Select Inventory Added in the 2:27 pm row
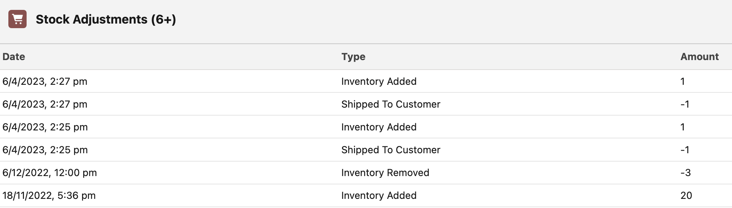732x208 pixels. (x=379, y=81)
